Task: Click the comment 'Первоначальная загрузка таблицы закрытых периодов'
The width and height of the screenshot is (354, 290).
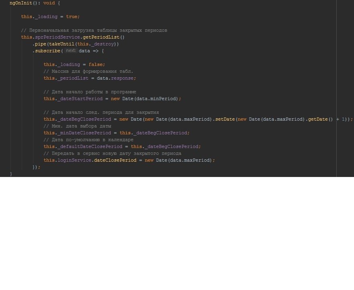Action: (x=94, y=30)
